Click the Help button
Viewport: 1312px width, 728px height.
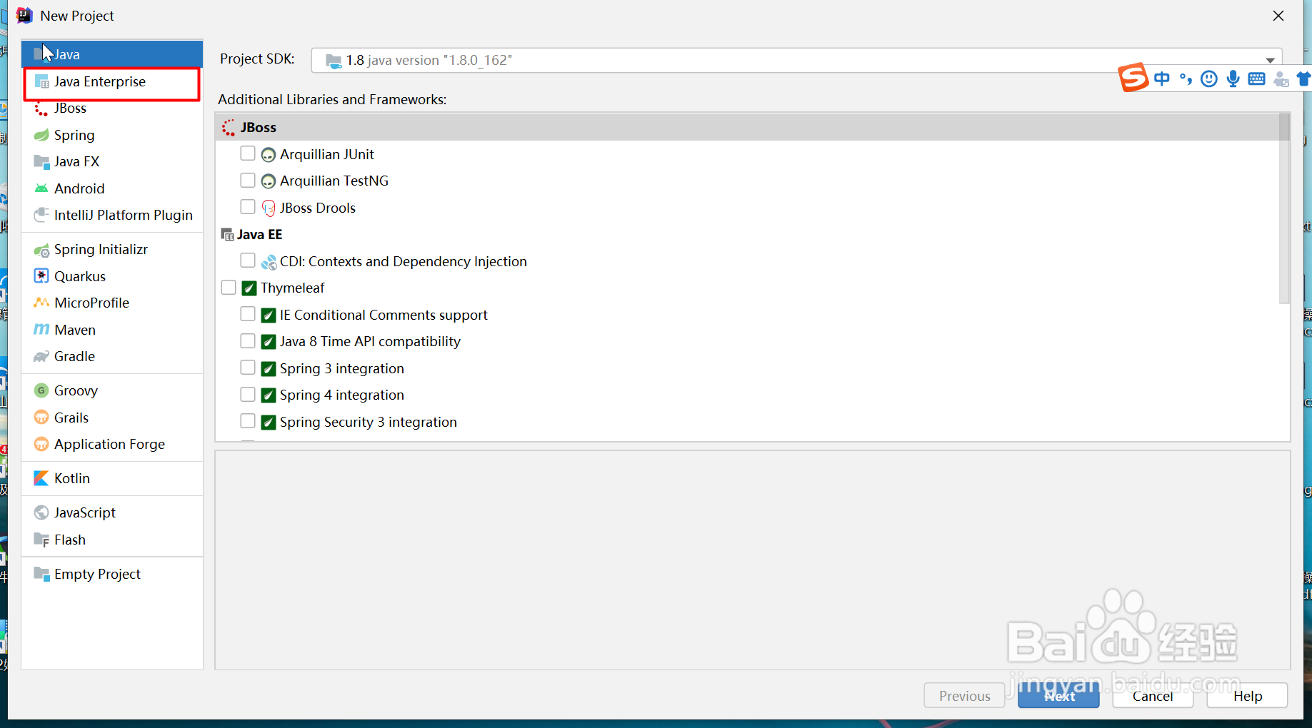click(1247, 696)
